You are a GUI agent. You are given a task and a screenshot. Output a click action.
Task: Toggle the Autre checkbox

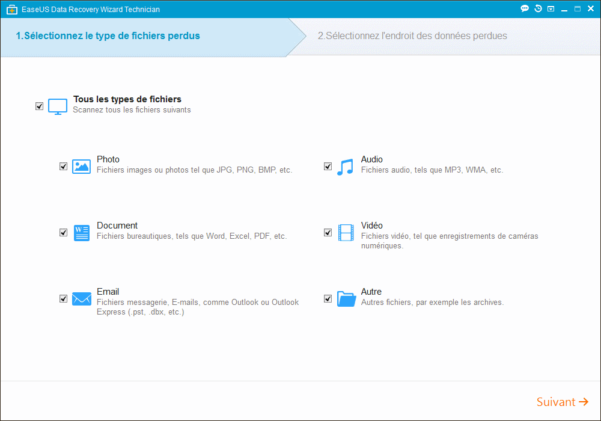[328, 299]
